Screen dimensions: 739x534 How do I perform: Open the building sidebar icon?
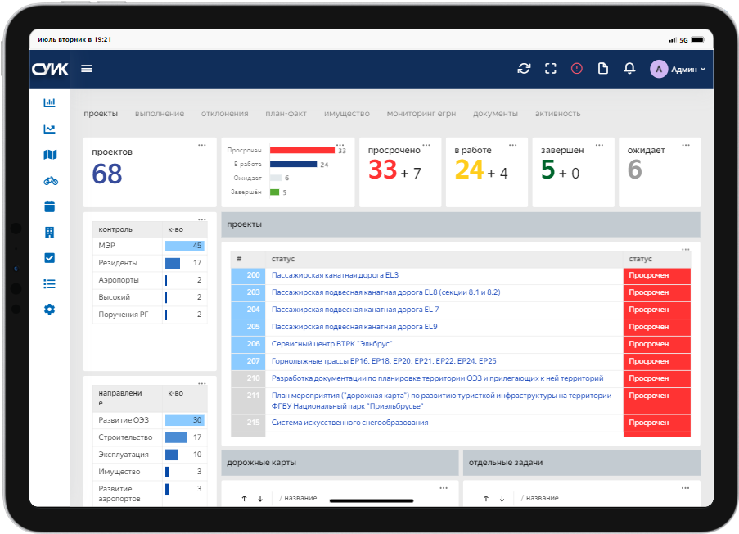point(49,232)
